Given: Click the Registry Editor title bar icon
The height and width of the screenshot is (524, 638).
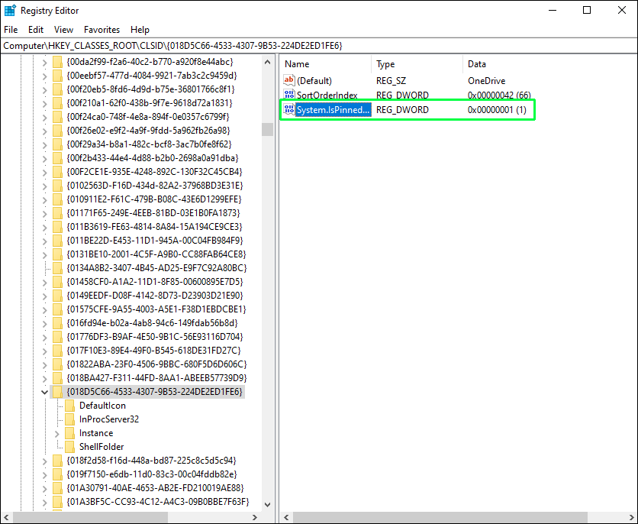Looking at the screenshot, I should [10, 10].
